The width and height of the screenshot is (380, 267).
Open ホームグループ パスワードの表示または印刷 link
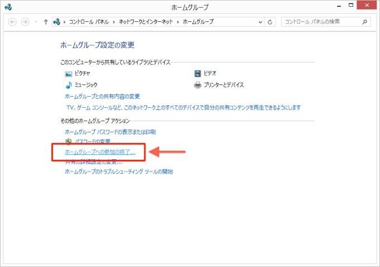(110, 132)
